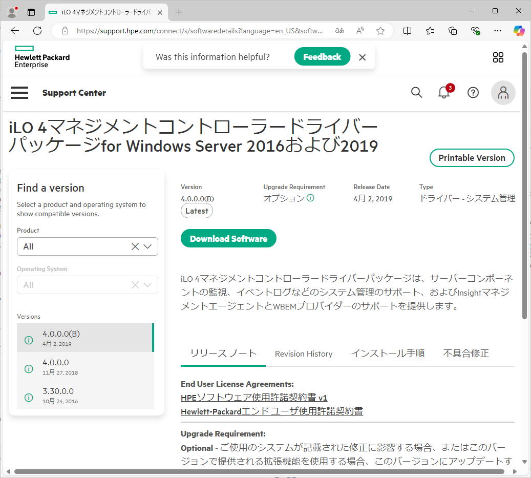Show upgrade requirement info icon

(310, 198)
